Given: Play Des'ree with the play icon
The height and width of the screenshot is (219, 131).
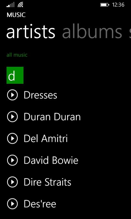Looking at the screenshot, I should click(x=12, y=204).
